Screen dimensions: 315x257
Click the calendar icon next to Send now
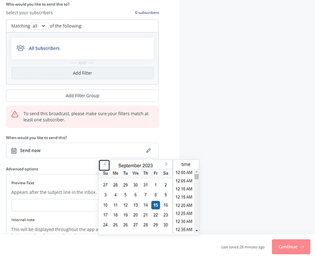[x=14, y=150]
